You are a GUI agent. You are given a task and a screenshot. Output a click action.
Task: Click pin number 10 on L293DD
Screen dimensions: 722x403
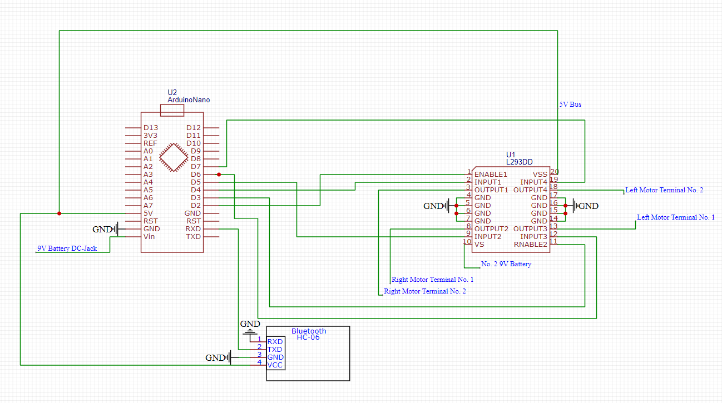pyautogui.click(x=467, y=242)
